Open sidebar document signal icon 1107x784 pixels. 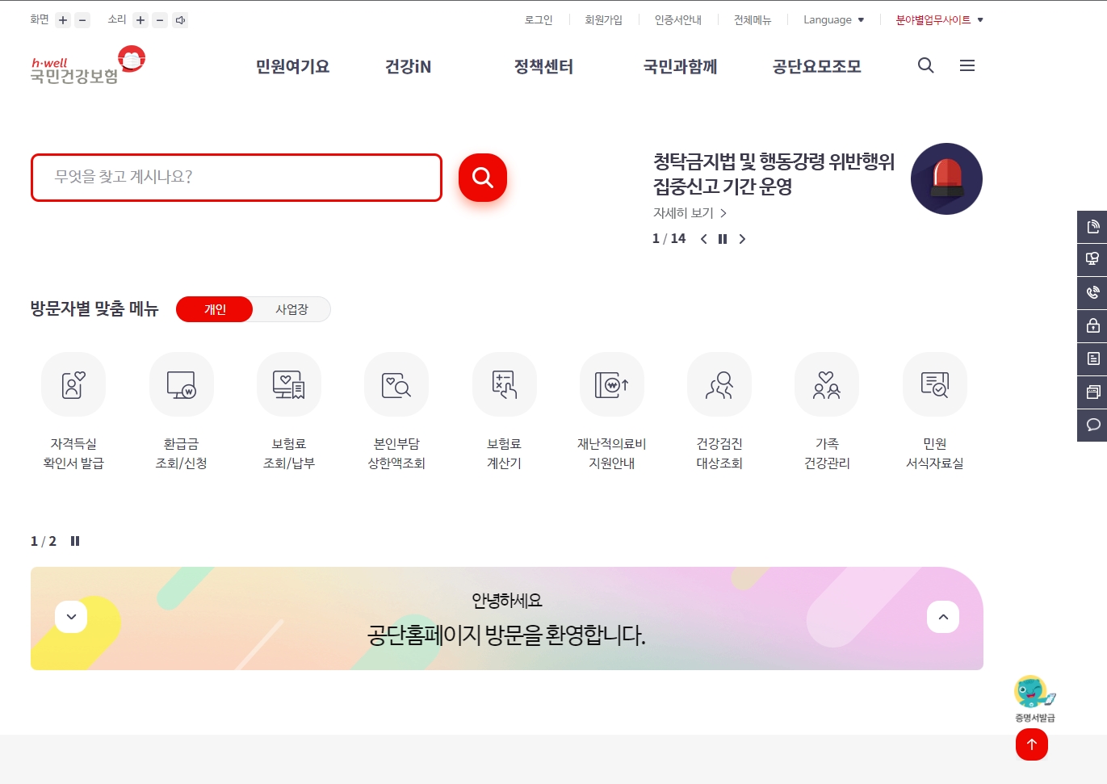click(1092, 227)
